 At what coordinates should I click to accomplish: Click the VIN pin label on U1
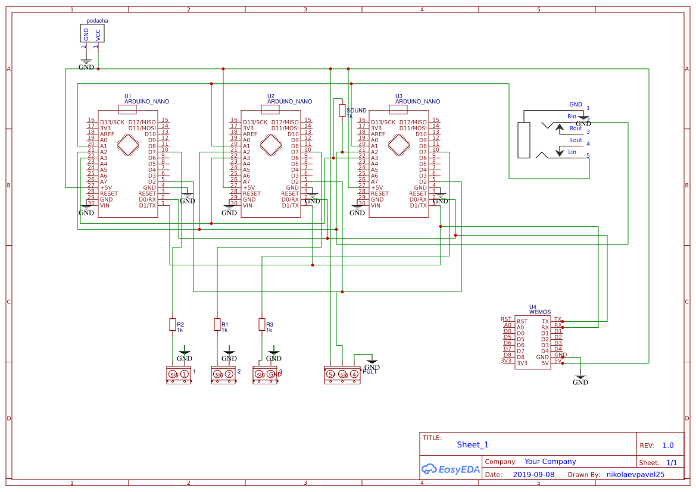pyautogui.click(x=105, y=205)
